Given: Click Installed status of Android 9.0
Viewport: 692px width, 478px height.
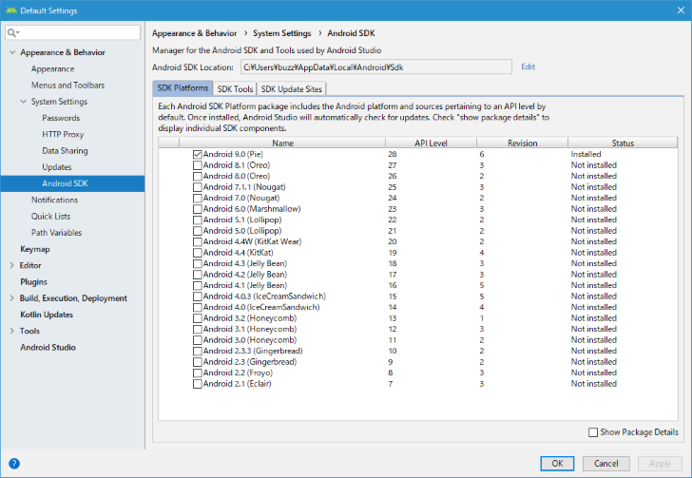Looking at the screenshot, I should (x=586, y=154).
